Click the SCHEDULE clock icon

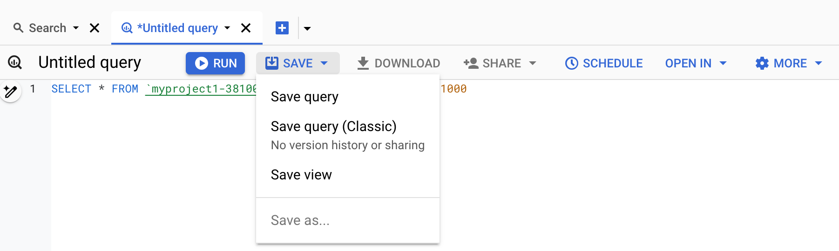point(571,63)
